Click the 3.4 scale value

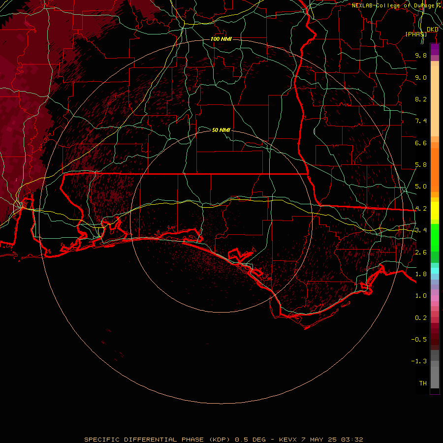coord(421,230)
